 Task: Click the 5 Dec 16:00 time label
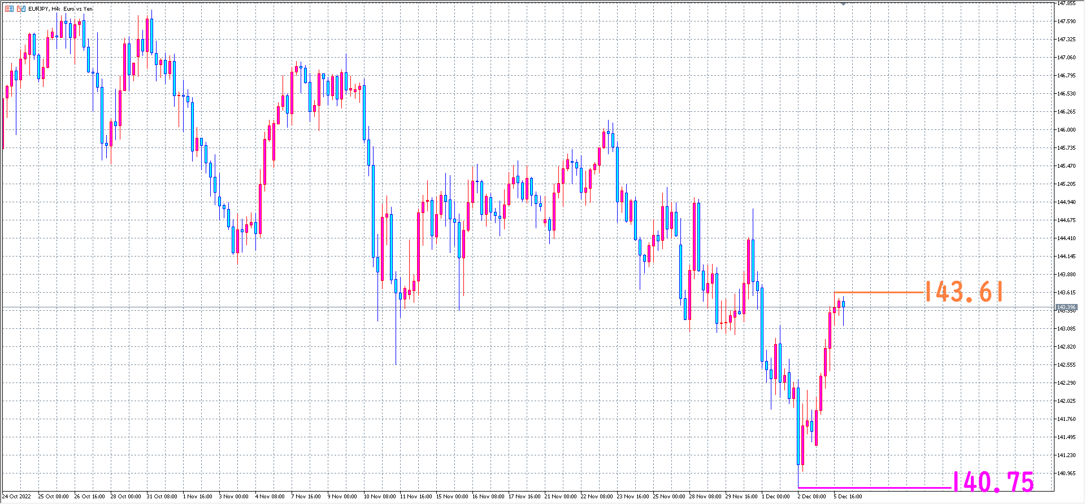click(848, 497)
